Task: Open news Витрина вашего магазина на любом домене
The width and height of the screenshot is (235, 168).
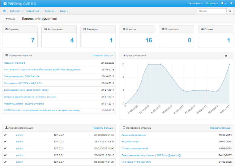Action: (x=30, y=97)
